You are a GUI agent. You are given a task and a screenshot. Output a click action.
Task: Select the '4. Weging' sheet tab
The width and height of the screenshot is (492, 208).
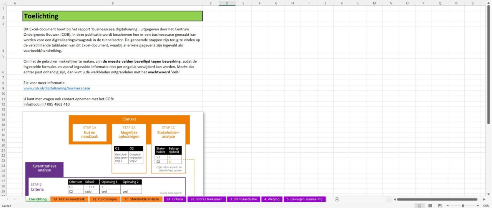click(272, 199)
